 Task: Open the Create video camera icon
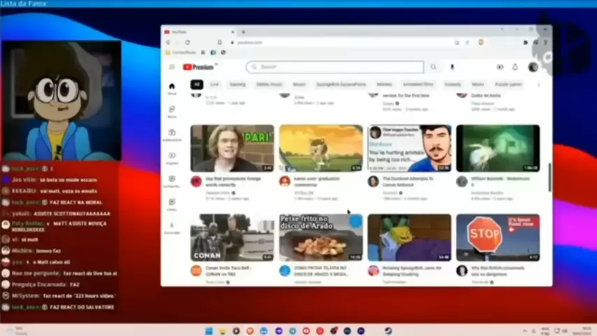point(500,67)
